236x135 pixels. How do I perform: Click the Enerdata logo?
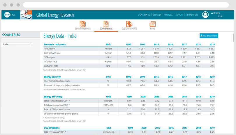(10, 15)
